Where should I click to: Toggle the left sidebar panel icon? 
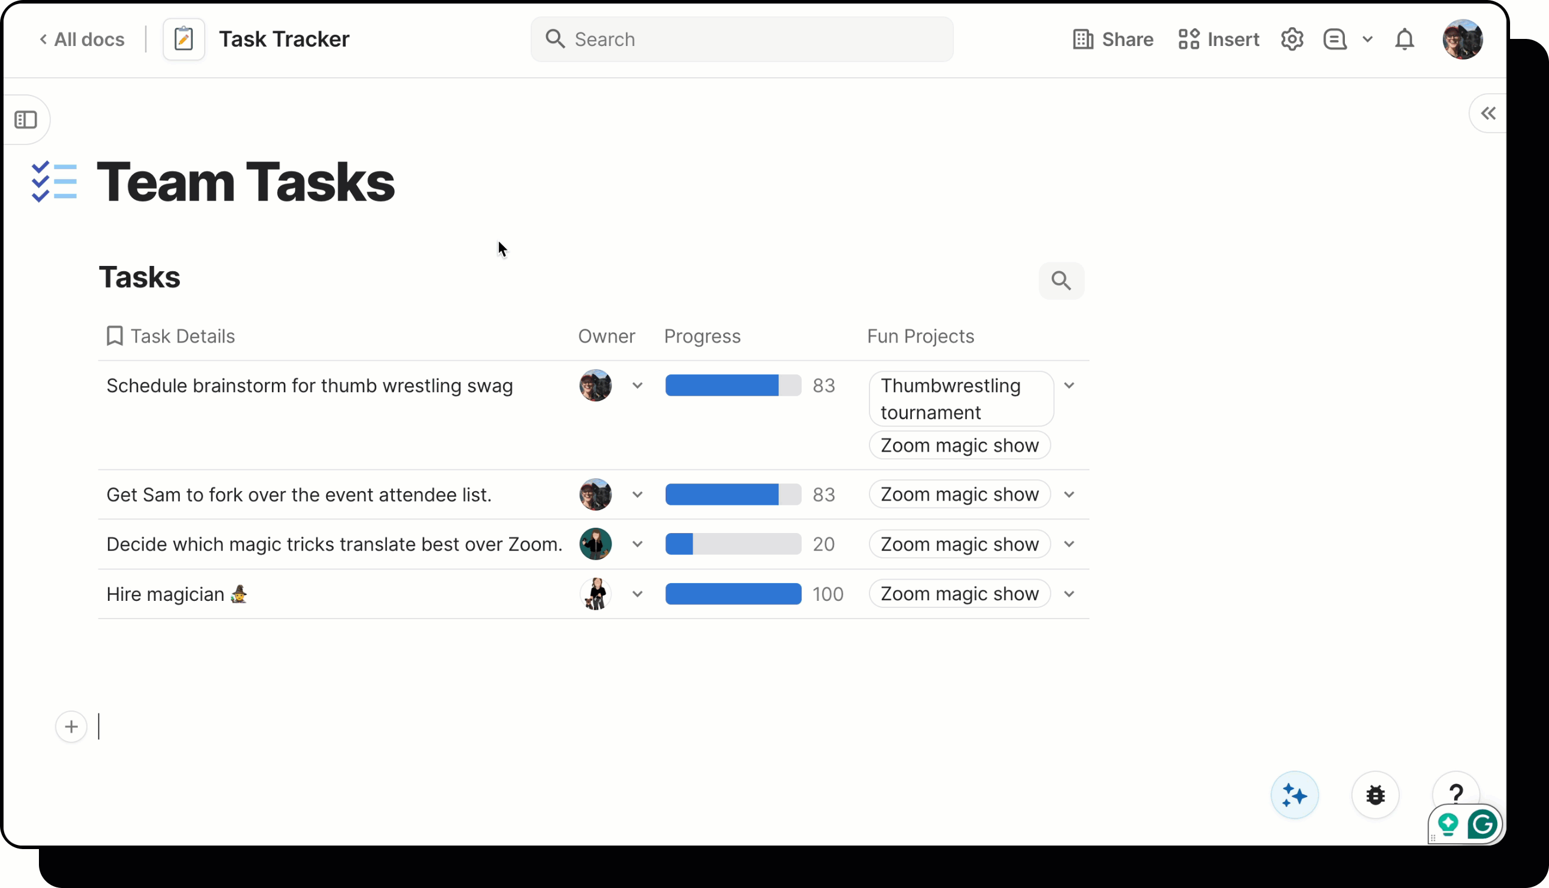25,120
